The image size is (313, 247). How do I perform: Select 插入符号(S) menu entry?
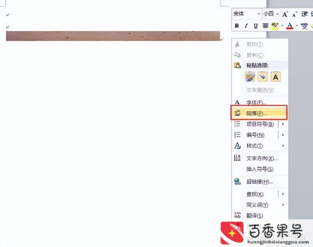click(260, 169)
